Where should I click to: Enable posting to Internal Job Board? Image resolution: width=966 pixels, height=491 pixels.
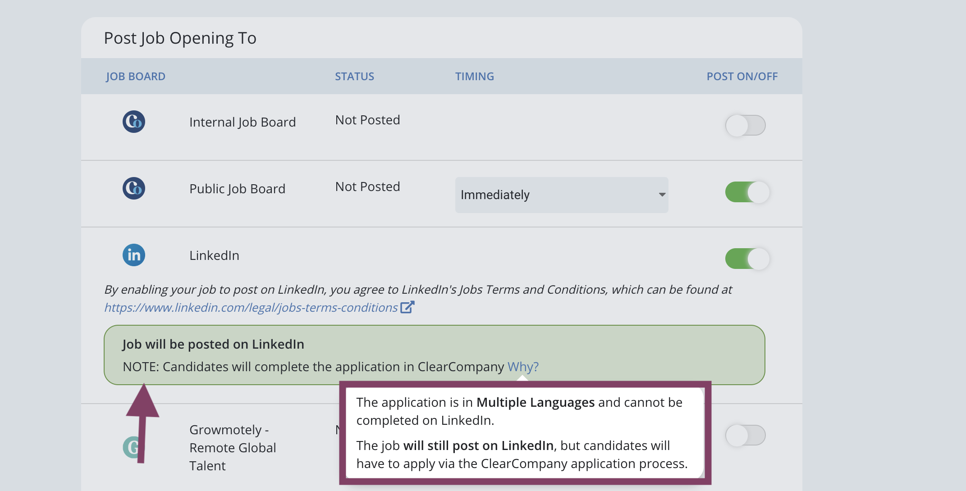(x=745, y=125)
